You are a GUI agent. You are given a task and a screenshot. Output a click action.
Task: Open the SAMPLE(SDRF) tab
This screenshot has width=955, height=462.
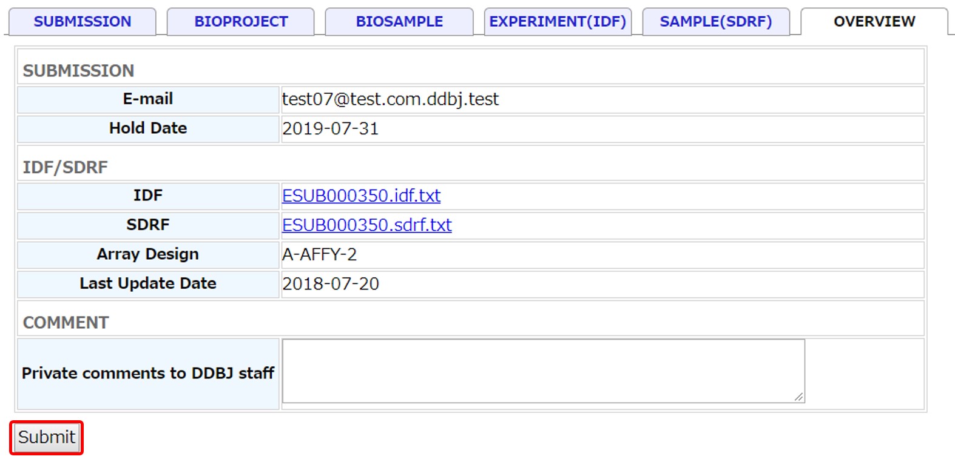tap(716, 22)
